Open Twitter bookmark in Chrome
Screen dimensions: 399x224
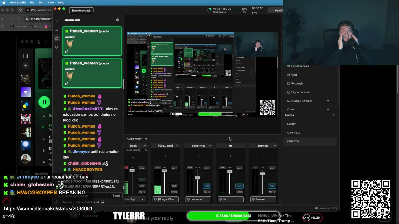(x=18, y=27)
